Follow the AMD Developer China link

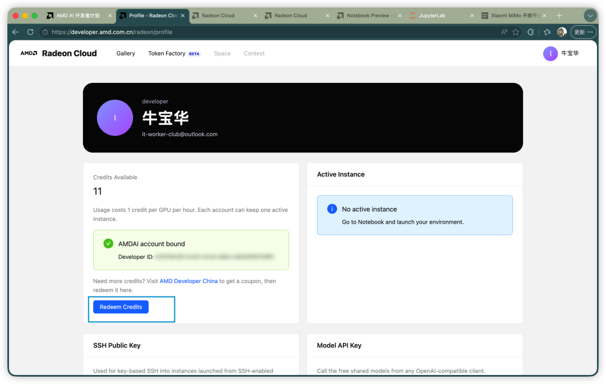coord(189,281)
